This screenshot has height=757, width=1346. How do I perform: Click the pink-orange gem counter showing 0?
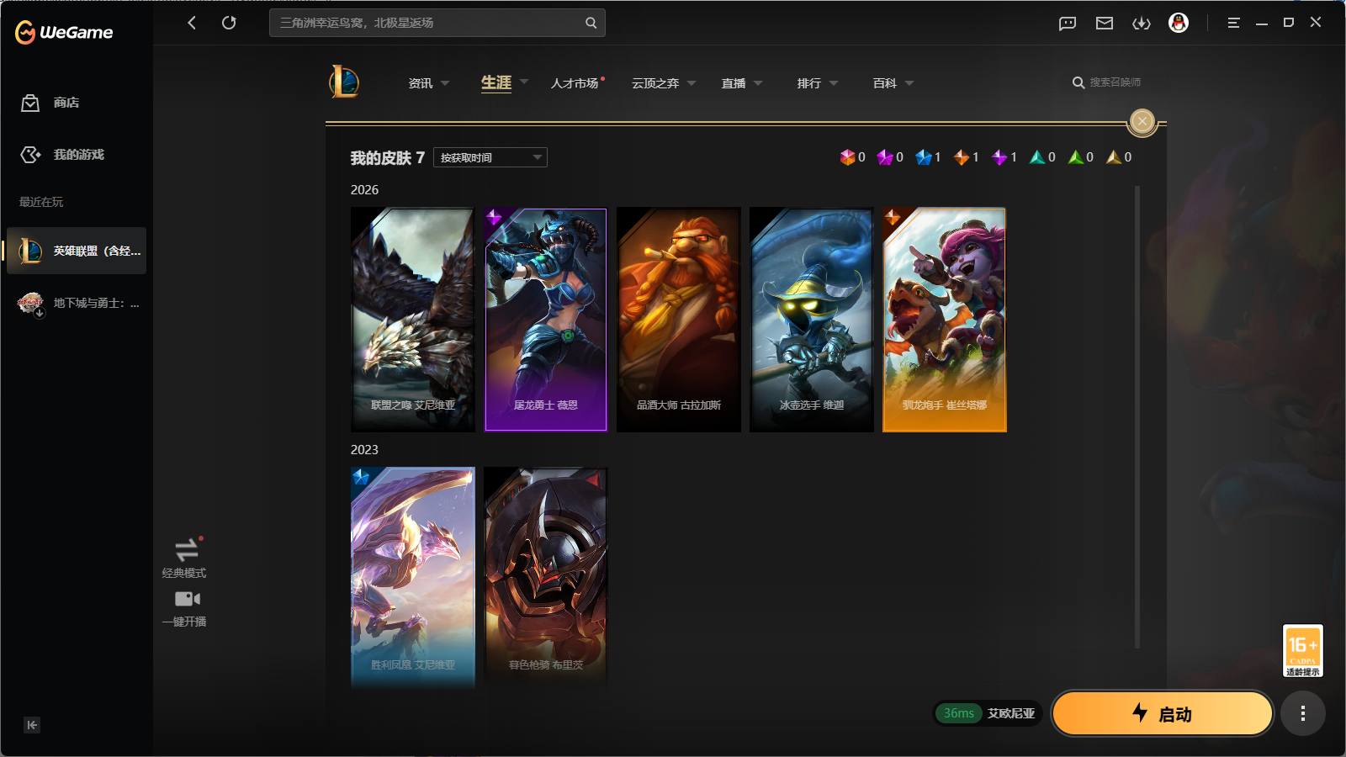tap(852, 157)
